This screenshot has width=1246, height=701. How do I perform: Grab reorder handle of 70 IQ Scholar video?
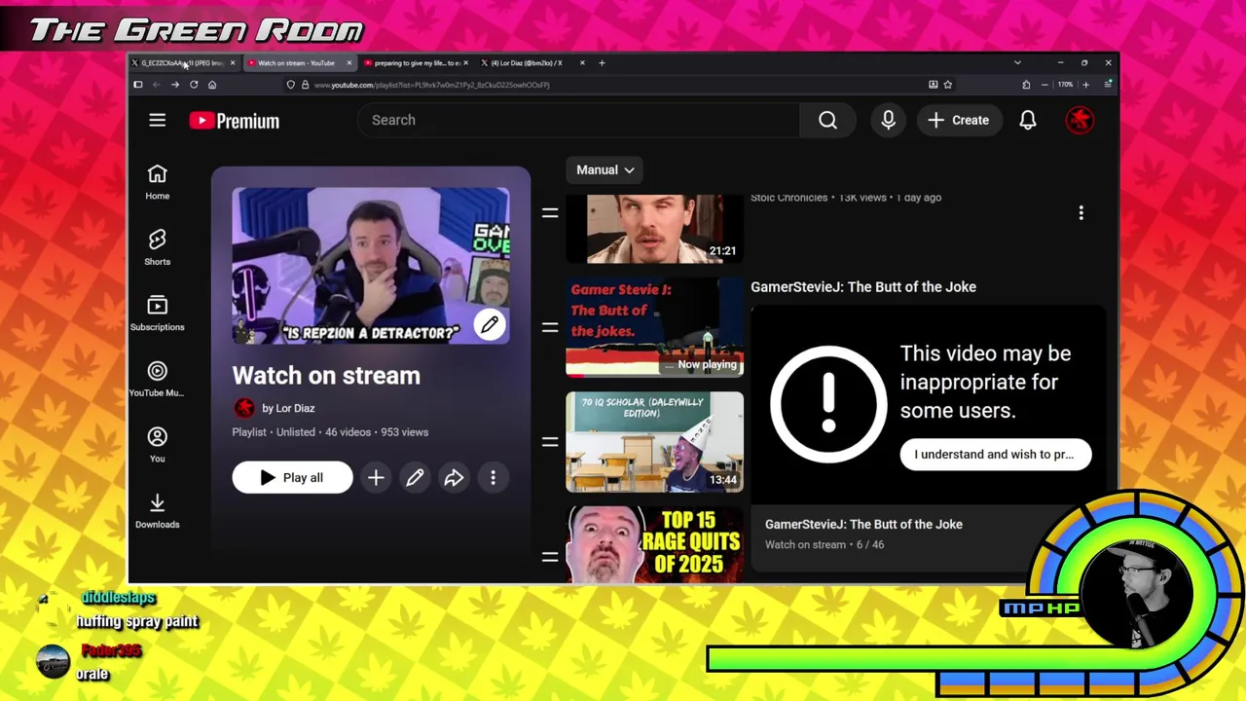point(550,442)
